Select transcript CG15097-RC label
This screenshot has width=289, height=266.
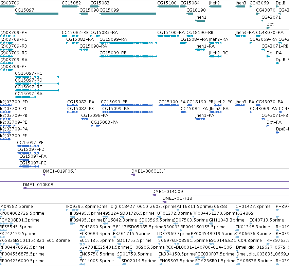point(29,73)
